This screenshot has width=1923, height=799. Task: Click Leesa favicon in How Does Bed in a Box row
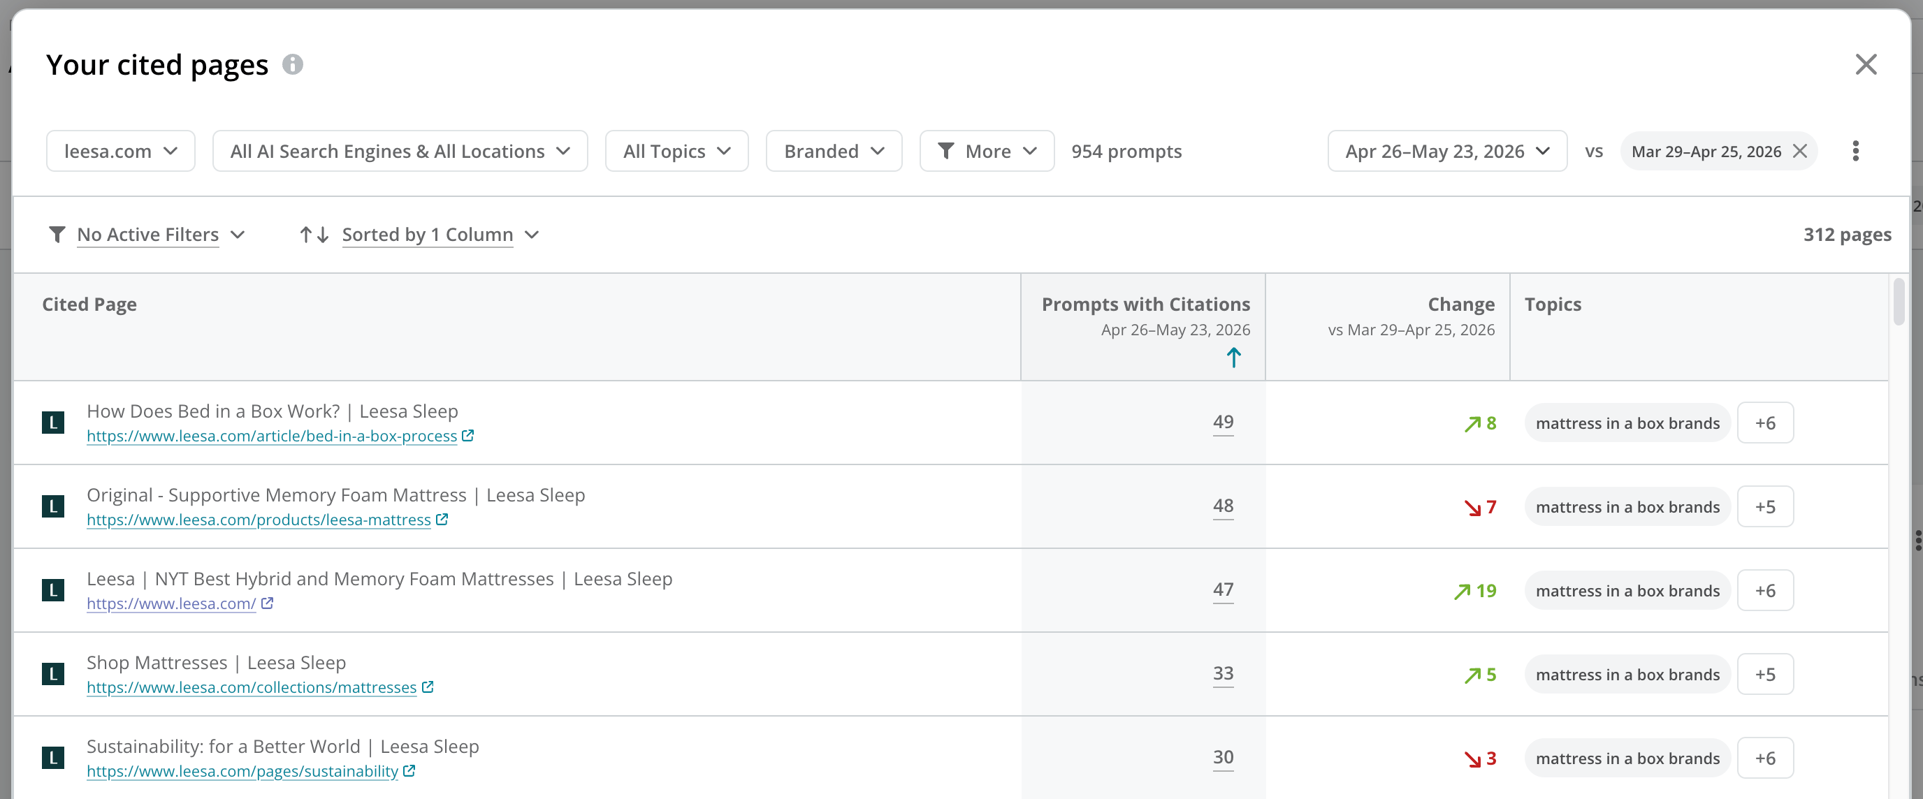pyautogui.click(x=53, y=423)
